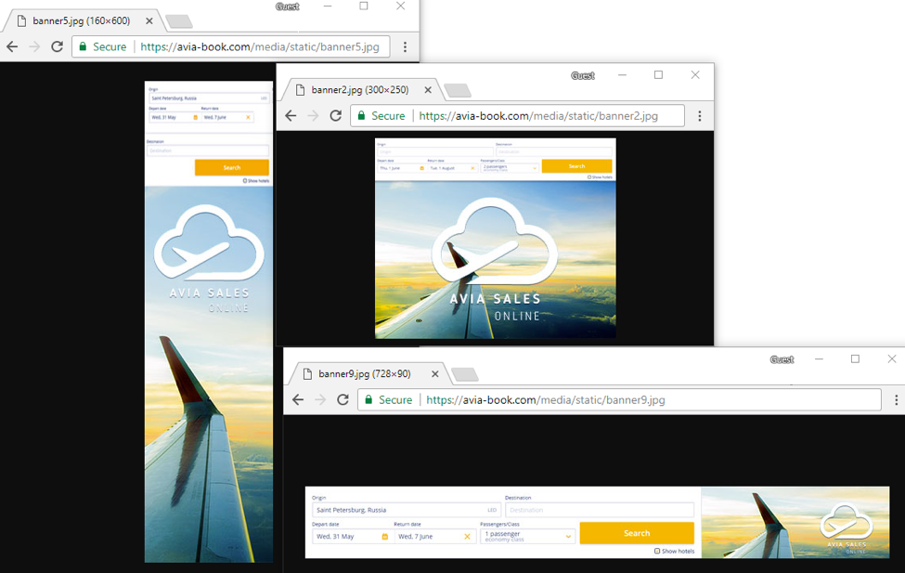
Task: Click forward arrow in banner2.jpg window
Action: (313, 115)
